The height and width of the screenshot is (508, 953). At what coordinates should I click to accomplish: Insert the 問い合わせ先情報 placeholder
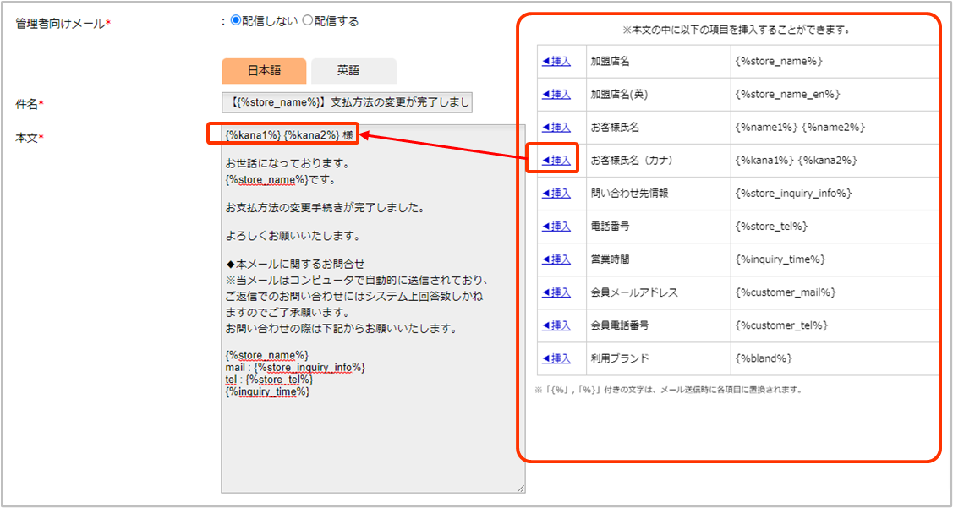556,193
